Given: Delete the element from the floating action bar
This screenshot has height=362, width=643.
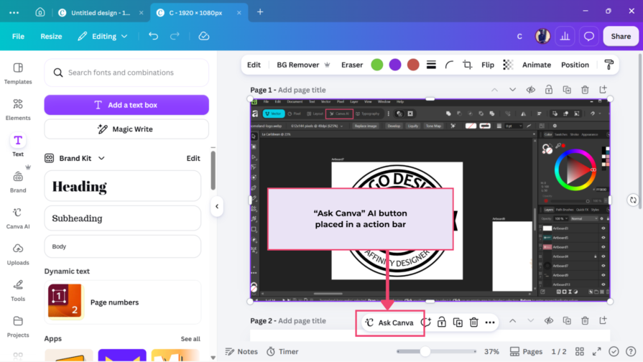Looking at the screenshot, I should [x=473, y=322].
